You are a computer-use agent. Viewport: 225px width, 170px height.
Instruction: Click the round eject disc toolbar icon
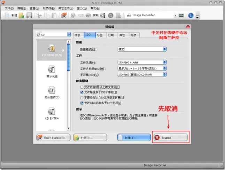[x=111, y=15]
